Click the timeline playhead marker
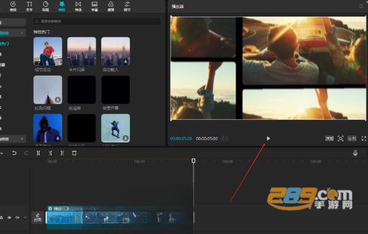Screen dimensions: 368x234 tap(194, 160)
